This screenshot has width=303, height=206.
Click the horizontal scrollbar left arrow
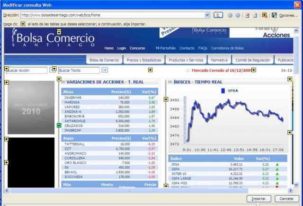coord(7,190)
